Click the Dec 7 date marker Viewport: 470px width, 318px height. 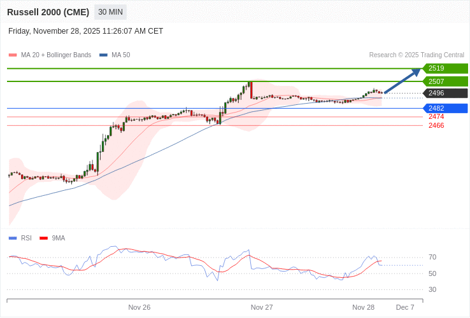[x=405, y=307]
